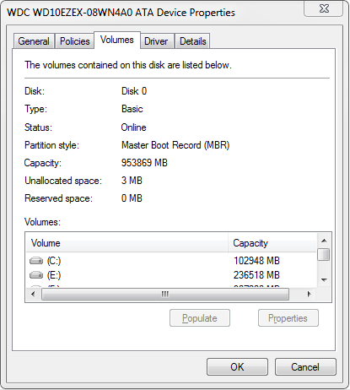Click the horizontal scrollbar thumb in volumes list

(165, 295)
